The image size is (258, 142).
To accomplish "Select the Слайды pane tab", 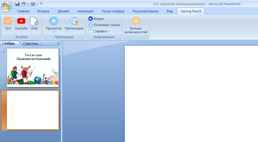I will click(9, 44).
